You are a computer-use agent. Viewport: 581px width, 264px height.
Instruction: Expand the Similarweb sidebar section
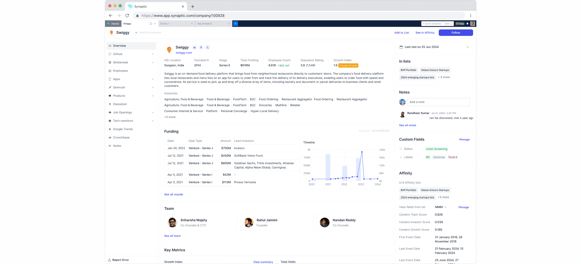click(153, 63)
